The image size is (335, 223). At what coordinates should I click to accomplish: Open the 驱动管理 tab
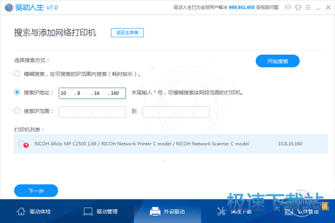[x=100, y=211]
